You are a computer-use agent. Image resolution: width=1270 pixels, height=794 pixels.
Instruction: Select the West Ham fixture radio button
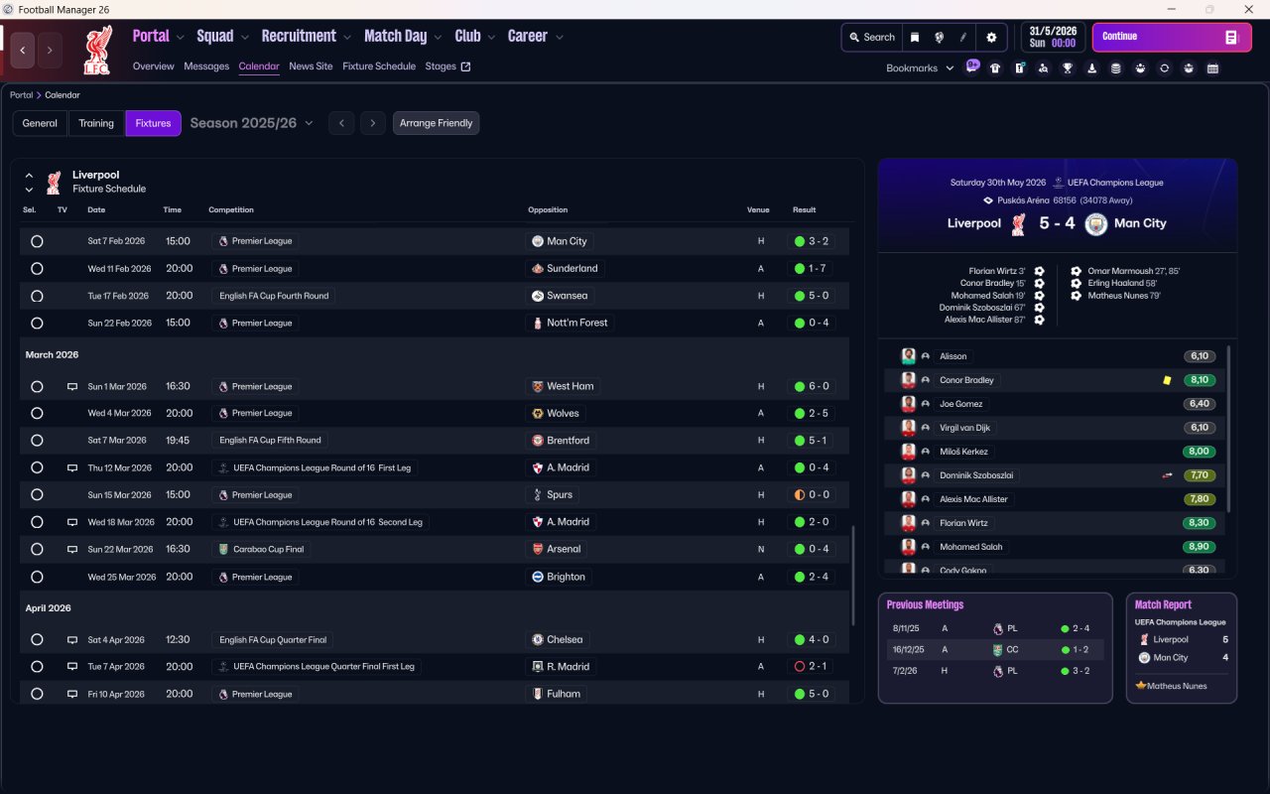(37, 386)
